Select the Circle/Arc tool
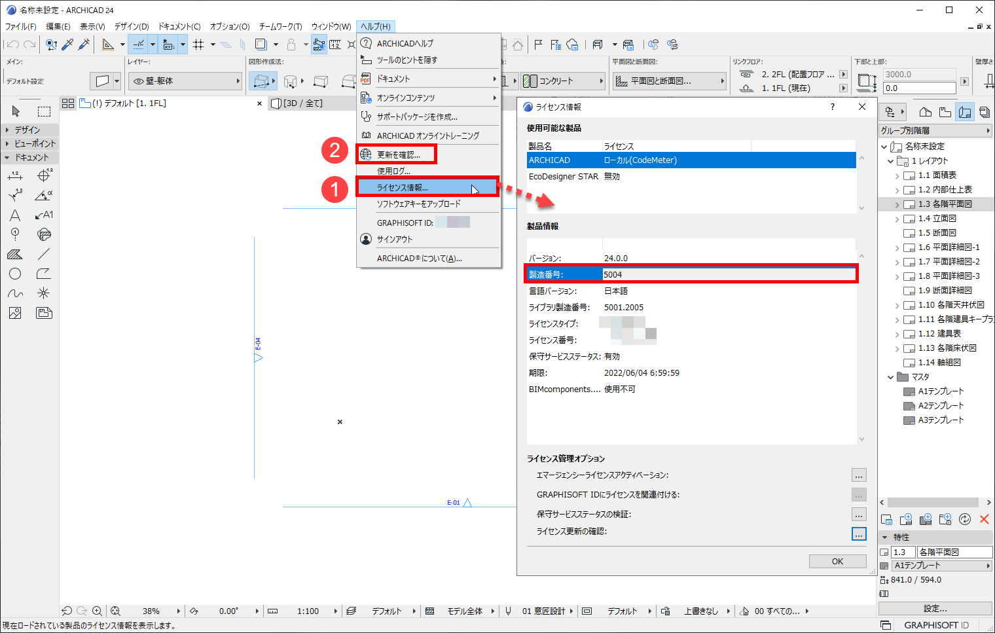The width and height of the screenshot is (995, 633). pos(15,274)
